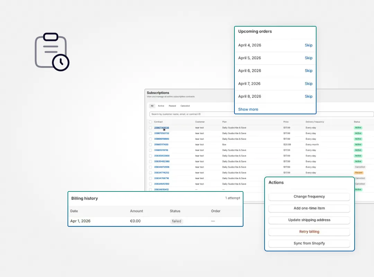Click Update shipping address button

point(309,220)
